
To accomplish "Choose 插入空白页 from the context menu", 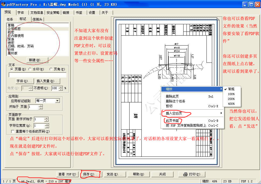I will [x=192, y=113].
